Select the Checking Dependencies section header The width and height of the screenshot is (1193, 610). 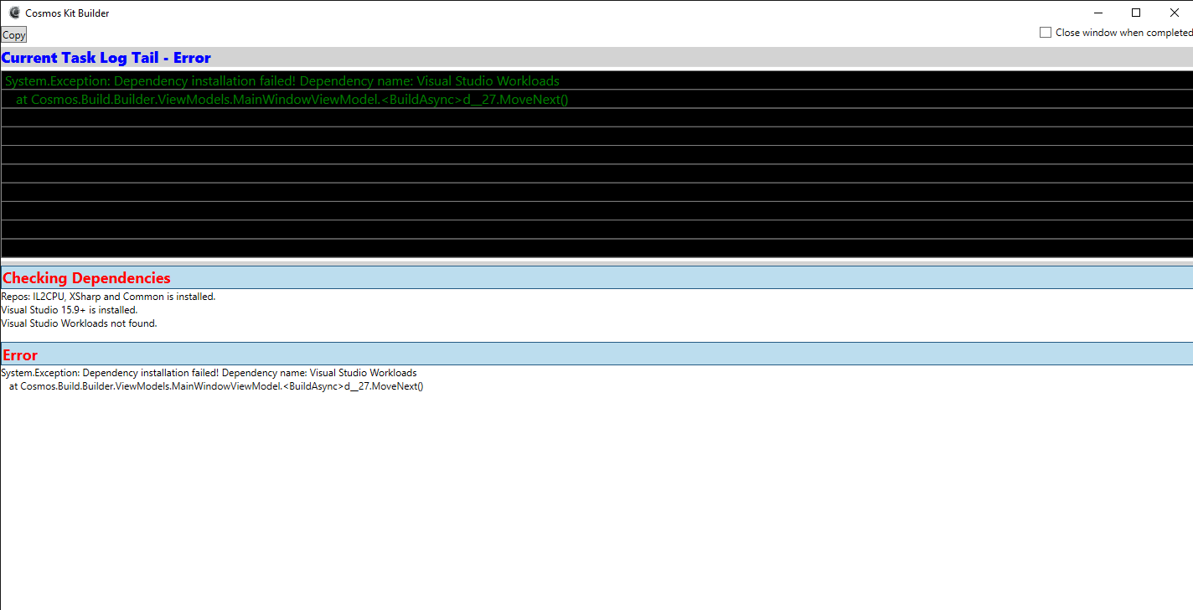[86, 277]
